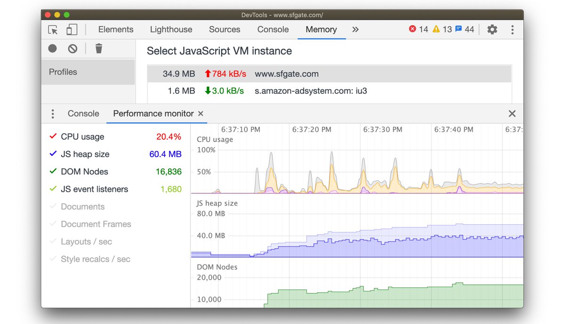This screenshot has width=565, height=324.
Task: Click the CPU usage chart title
Action: click(215, 139)
